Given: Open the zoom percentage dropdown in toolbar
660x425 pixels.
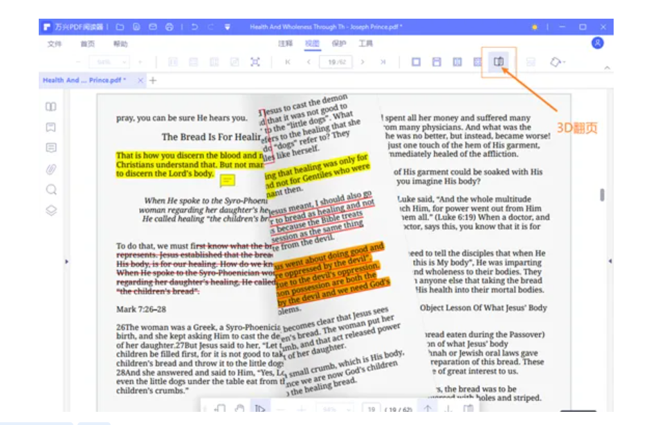Looking at the screenshot, I should point(107,62).
